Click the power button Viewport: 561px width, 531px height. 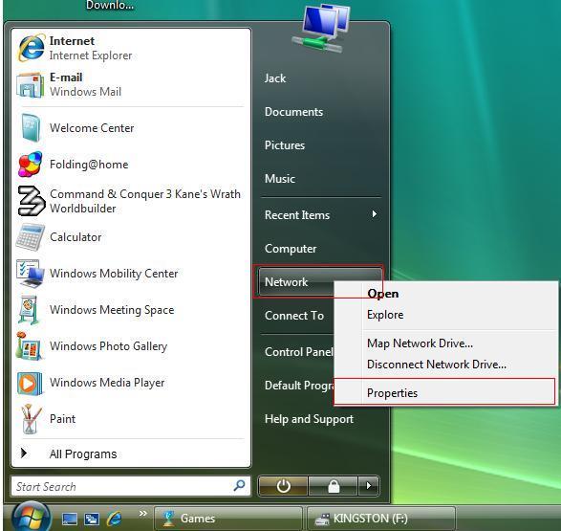tap(283, 486)
